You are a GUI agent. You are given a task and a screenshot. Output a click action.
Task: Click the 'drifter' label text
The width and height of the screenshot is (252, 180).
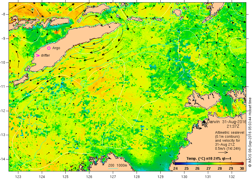pyautogui.click(x=46, y=55)
